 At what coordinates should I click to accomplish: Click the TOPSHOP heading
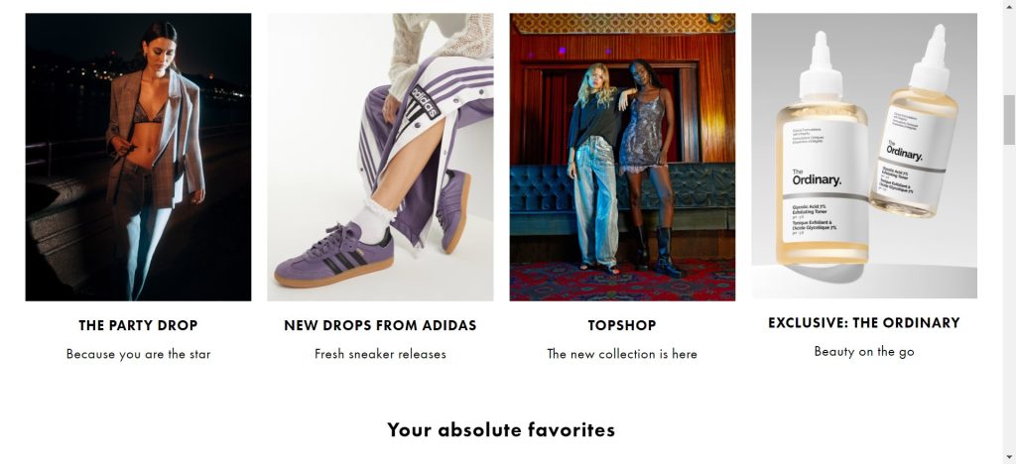click(622, 325)
